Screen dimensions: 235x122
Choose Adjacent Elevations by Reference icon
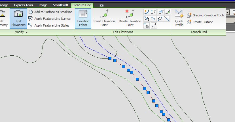[160, 19]
